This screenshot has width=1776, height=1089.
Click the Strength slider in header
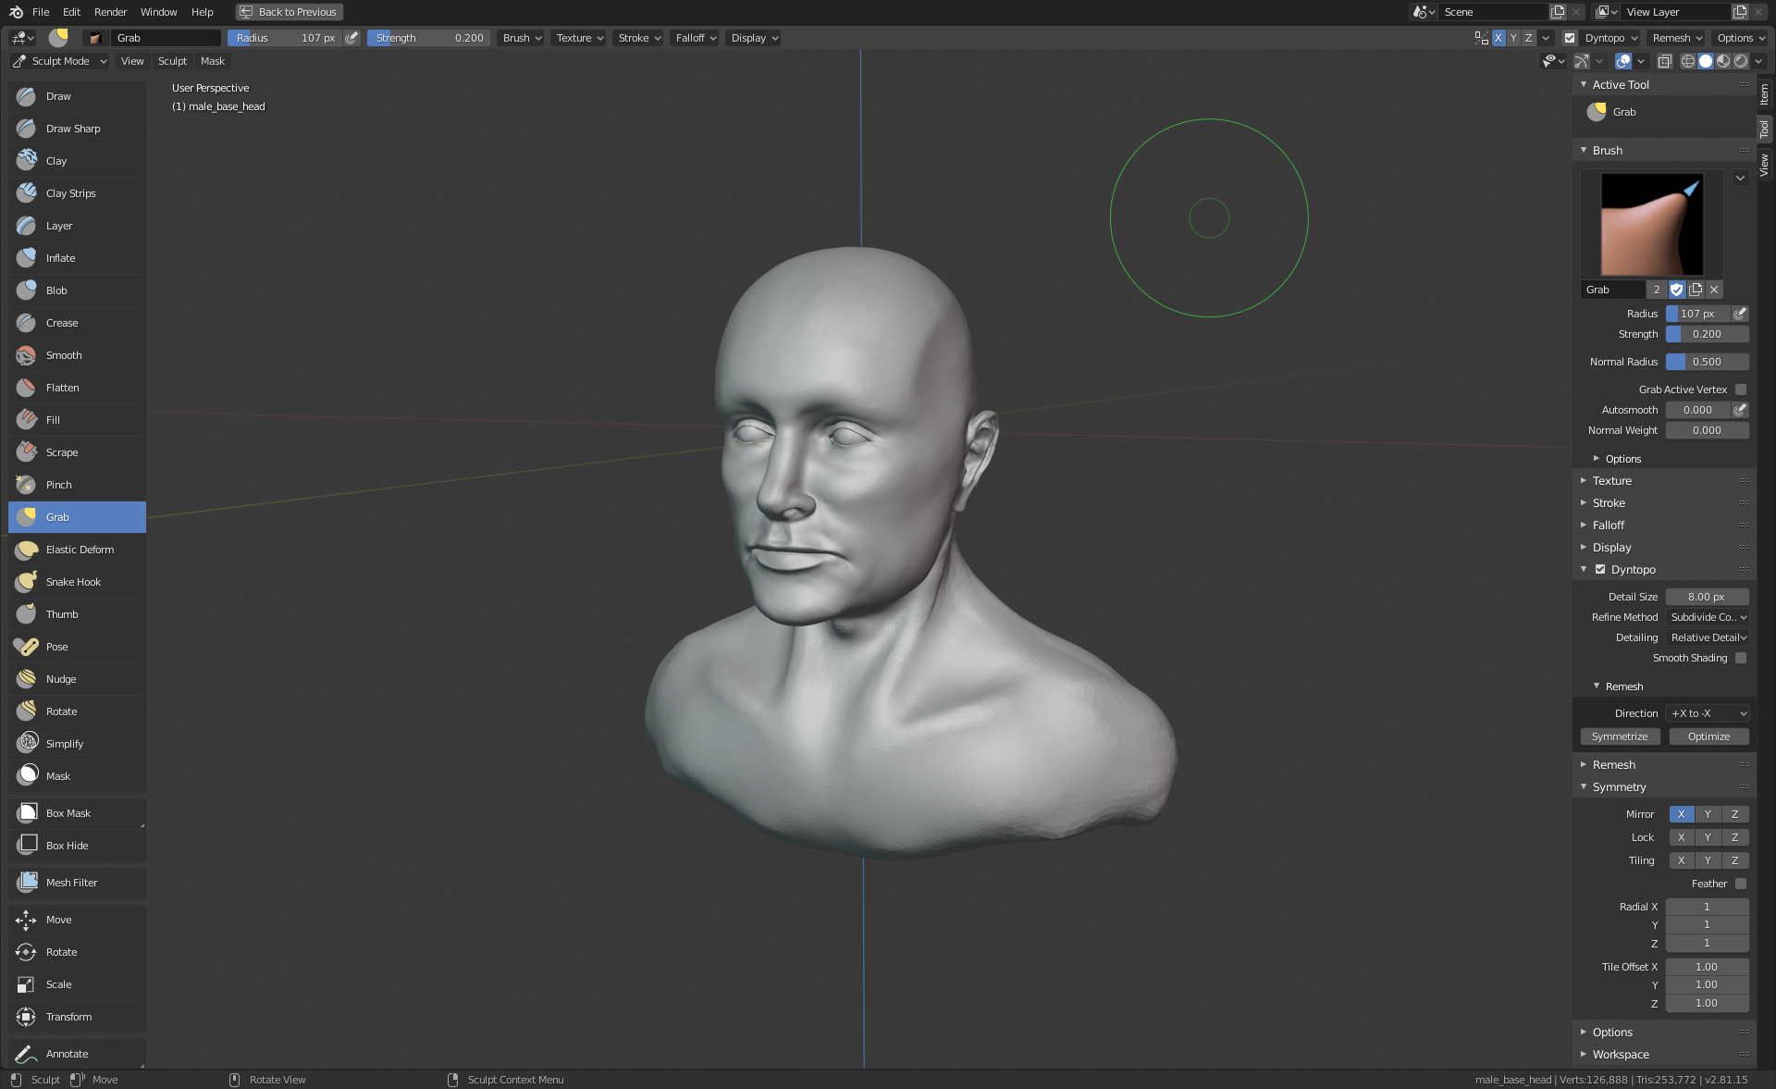coord(429,38)
